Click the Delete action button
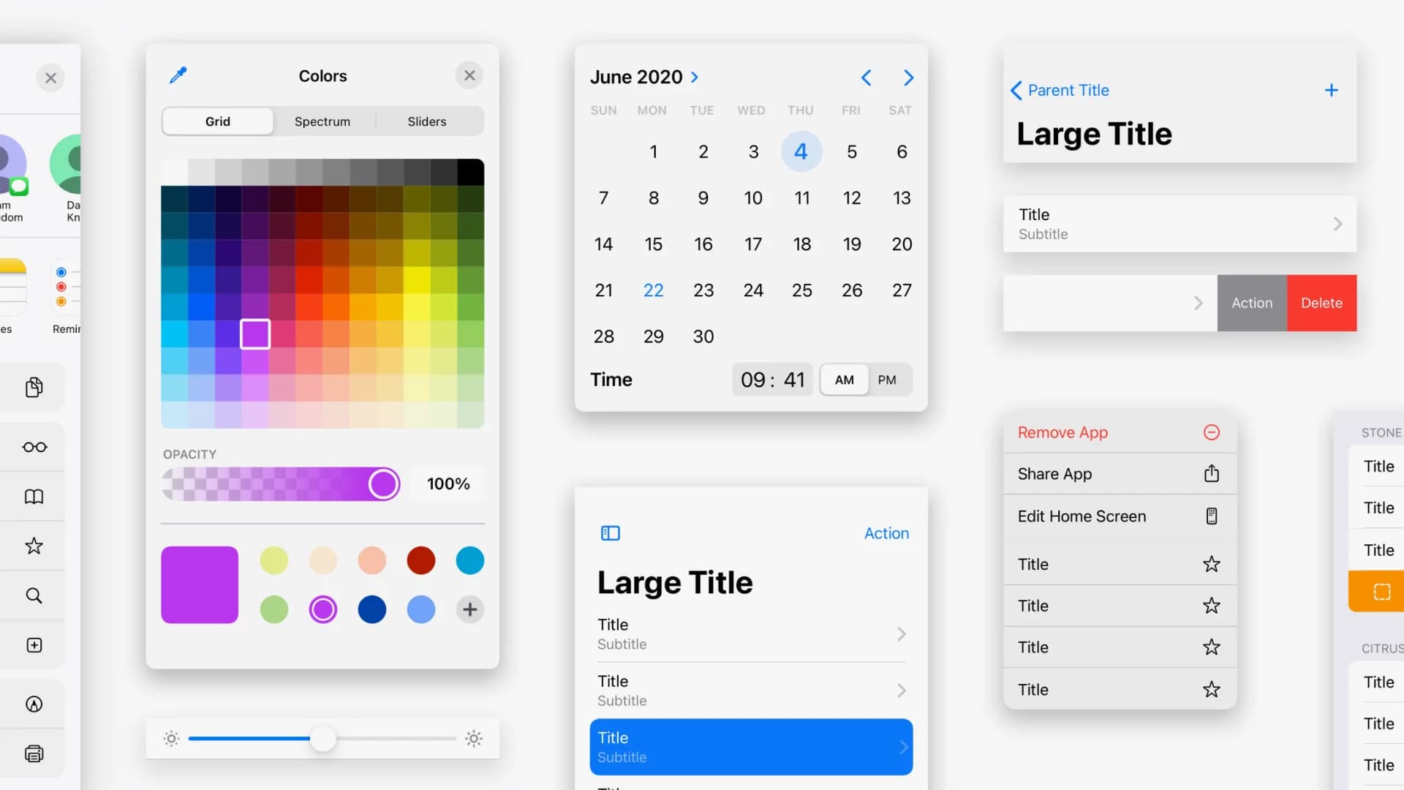 (x=1321, y=303)
